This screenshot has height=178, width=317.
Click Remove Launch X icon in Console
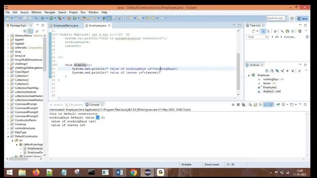pos(238,104)
